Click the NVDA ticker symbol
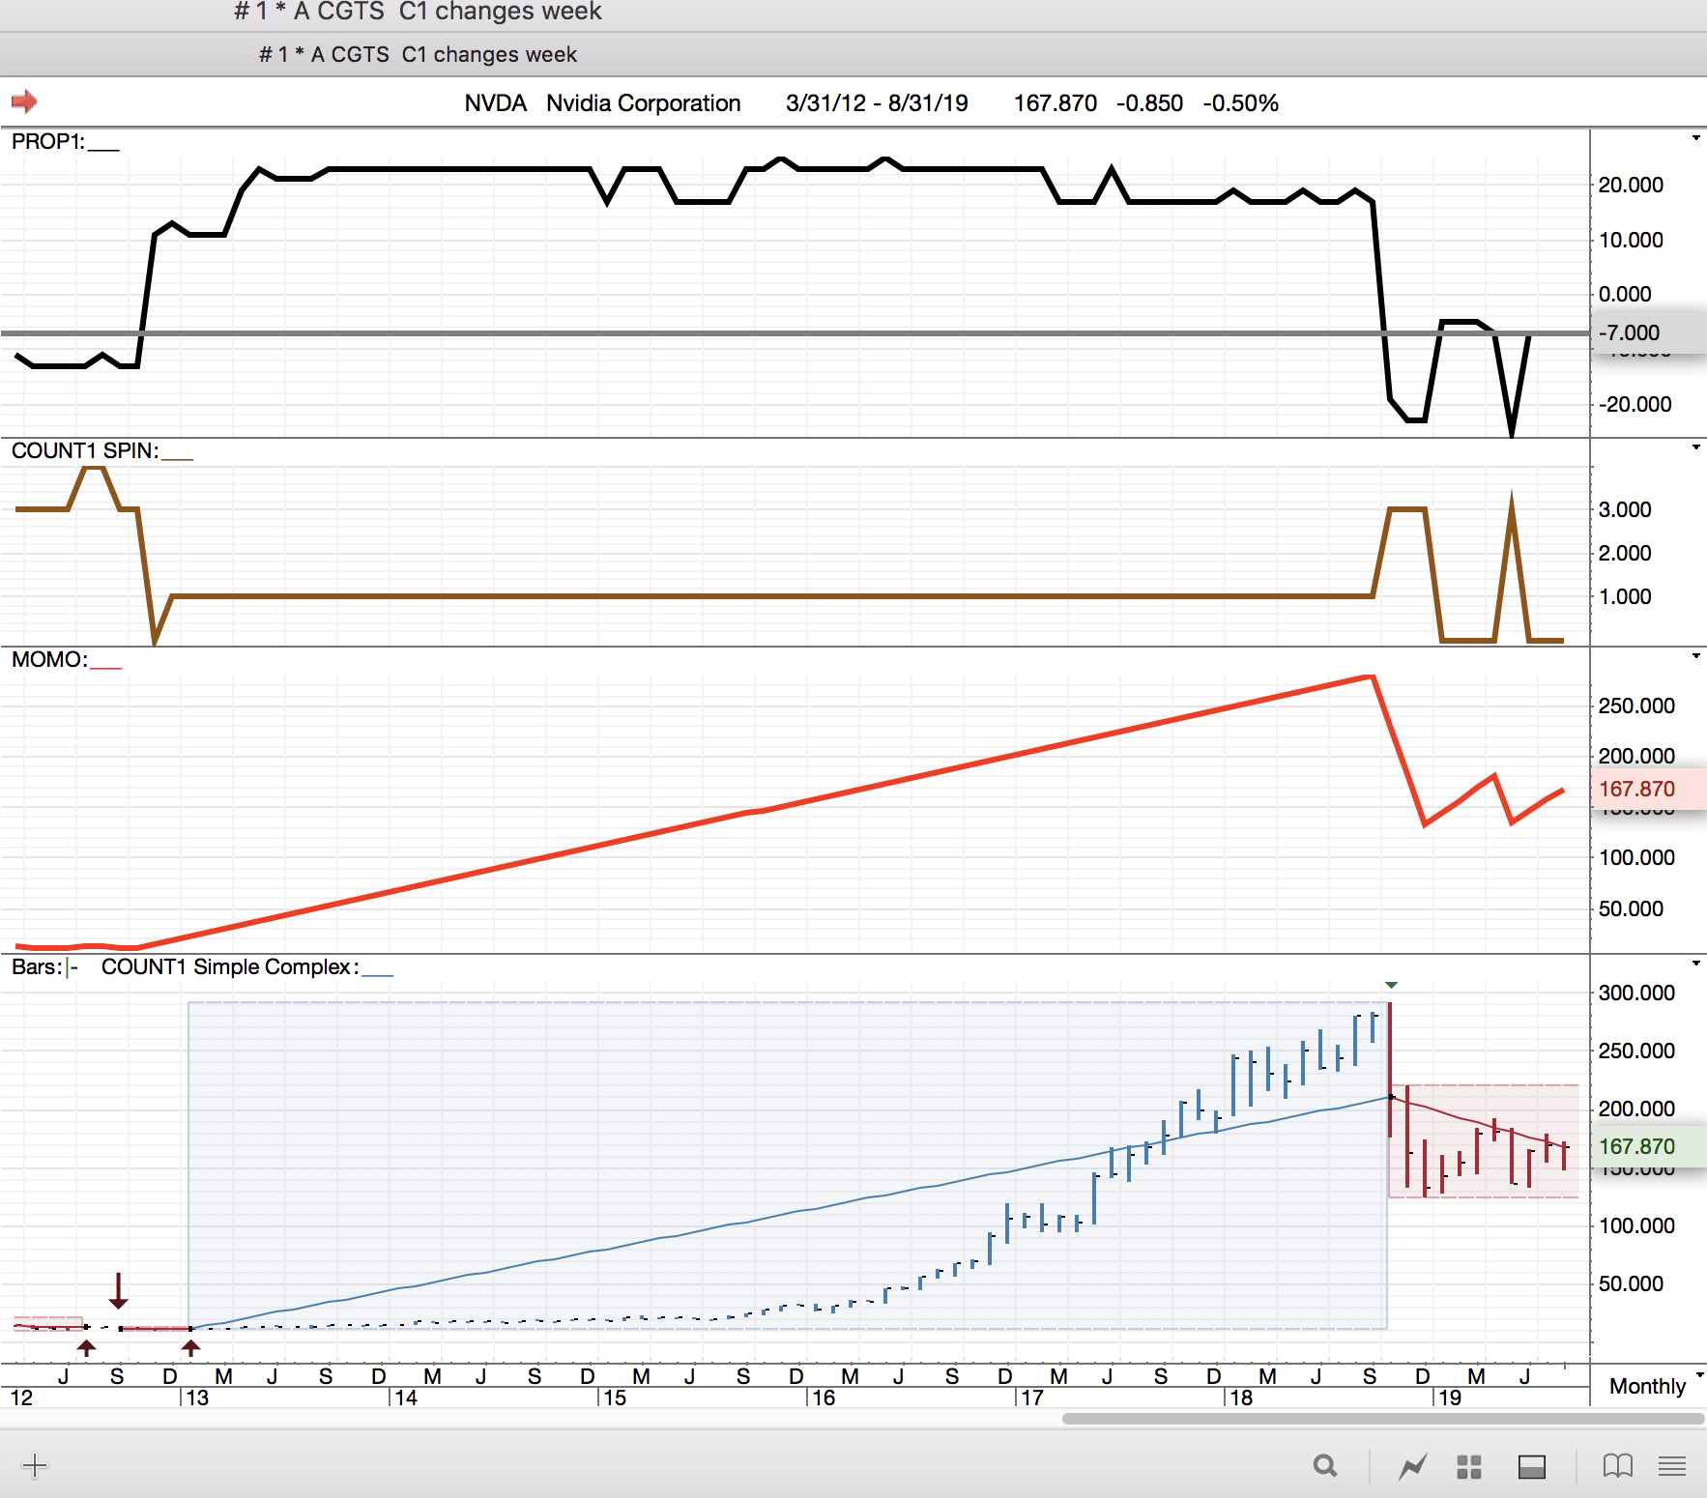 495,103
